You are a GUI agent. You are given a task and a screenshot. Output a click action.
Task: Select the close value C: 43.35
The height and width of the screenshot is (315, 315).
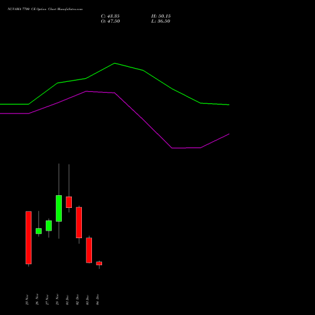coord(110,16)
